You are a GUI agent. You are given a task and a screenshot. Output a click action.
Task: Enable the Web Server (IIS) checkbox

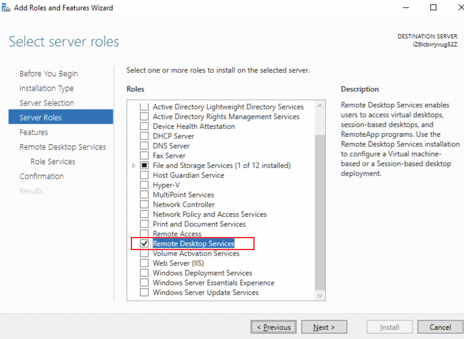[144, 263]
